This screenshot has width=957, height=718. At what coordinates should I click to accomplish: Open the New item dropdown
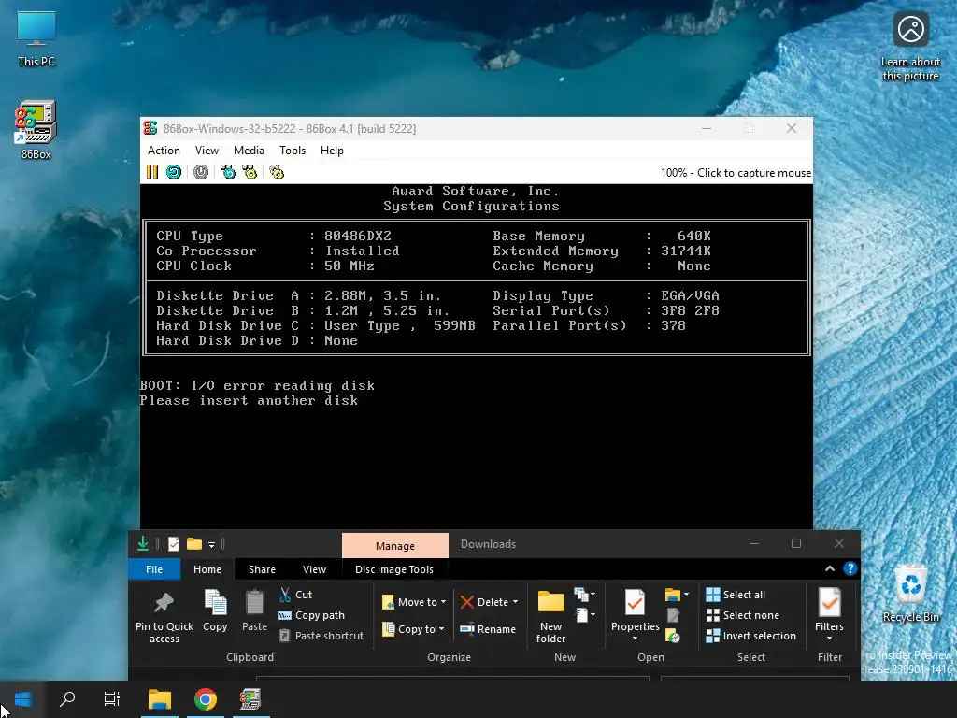(585, 594)
